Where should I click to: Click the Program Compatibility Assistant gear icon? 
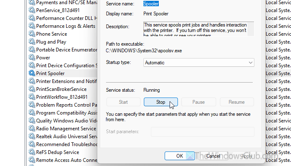(32, 112)
